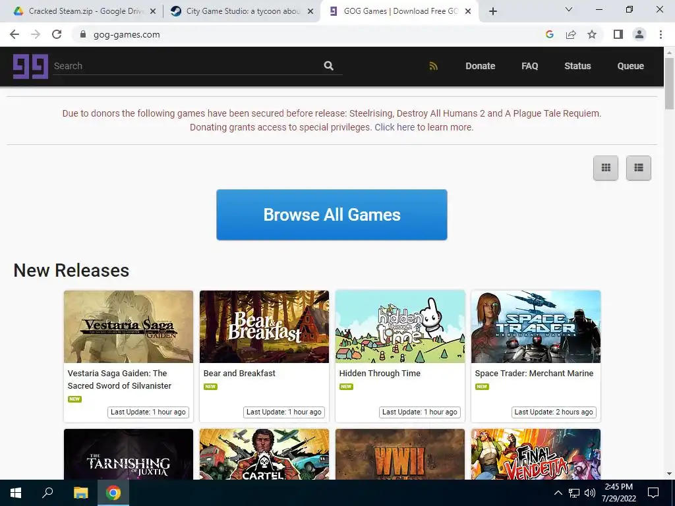Bookmark this page with star

click(x=592, y=34)
